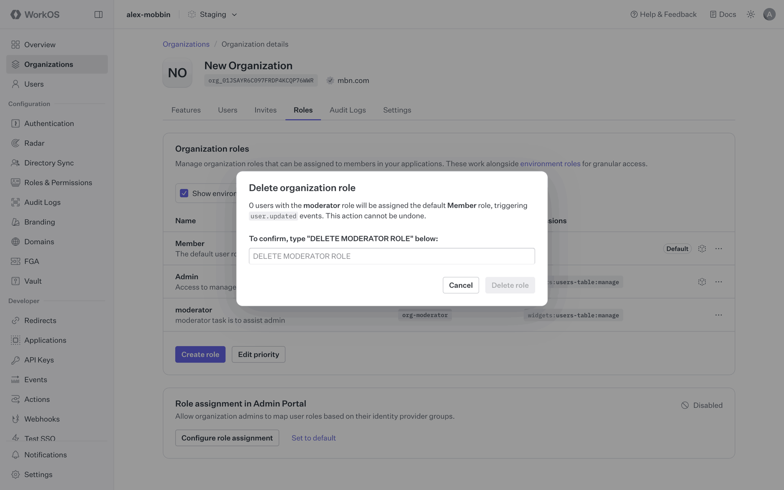This screenshot has width=784, height=490.
Task: Click the Create role button
Action: tap(200, 354)
